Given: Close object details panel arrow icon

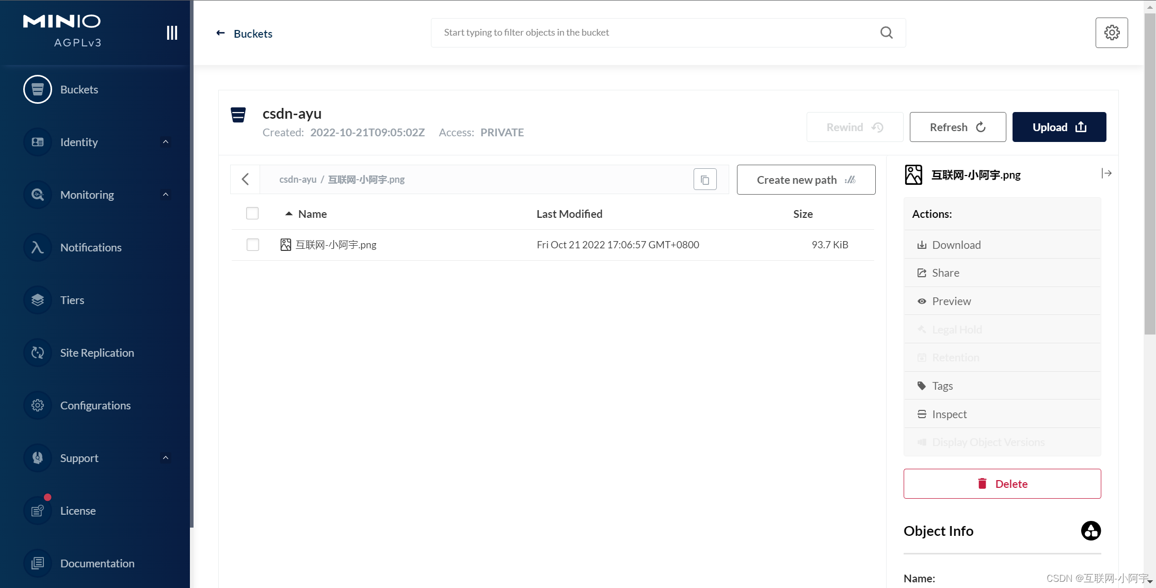Looking at the screenshot, I should point(1106,173).
